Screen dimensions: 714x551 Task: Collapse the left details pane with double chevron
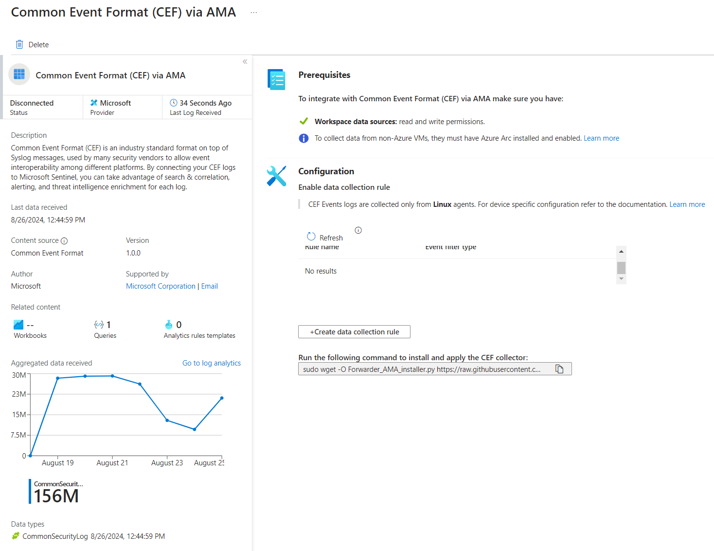tap(245, 61)
